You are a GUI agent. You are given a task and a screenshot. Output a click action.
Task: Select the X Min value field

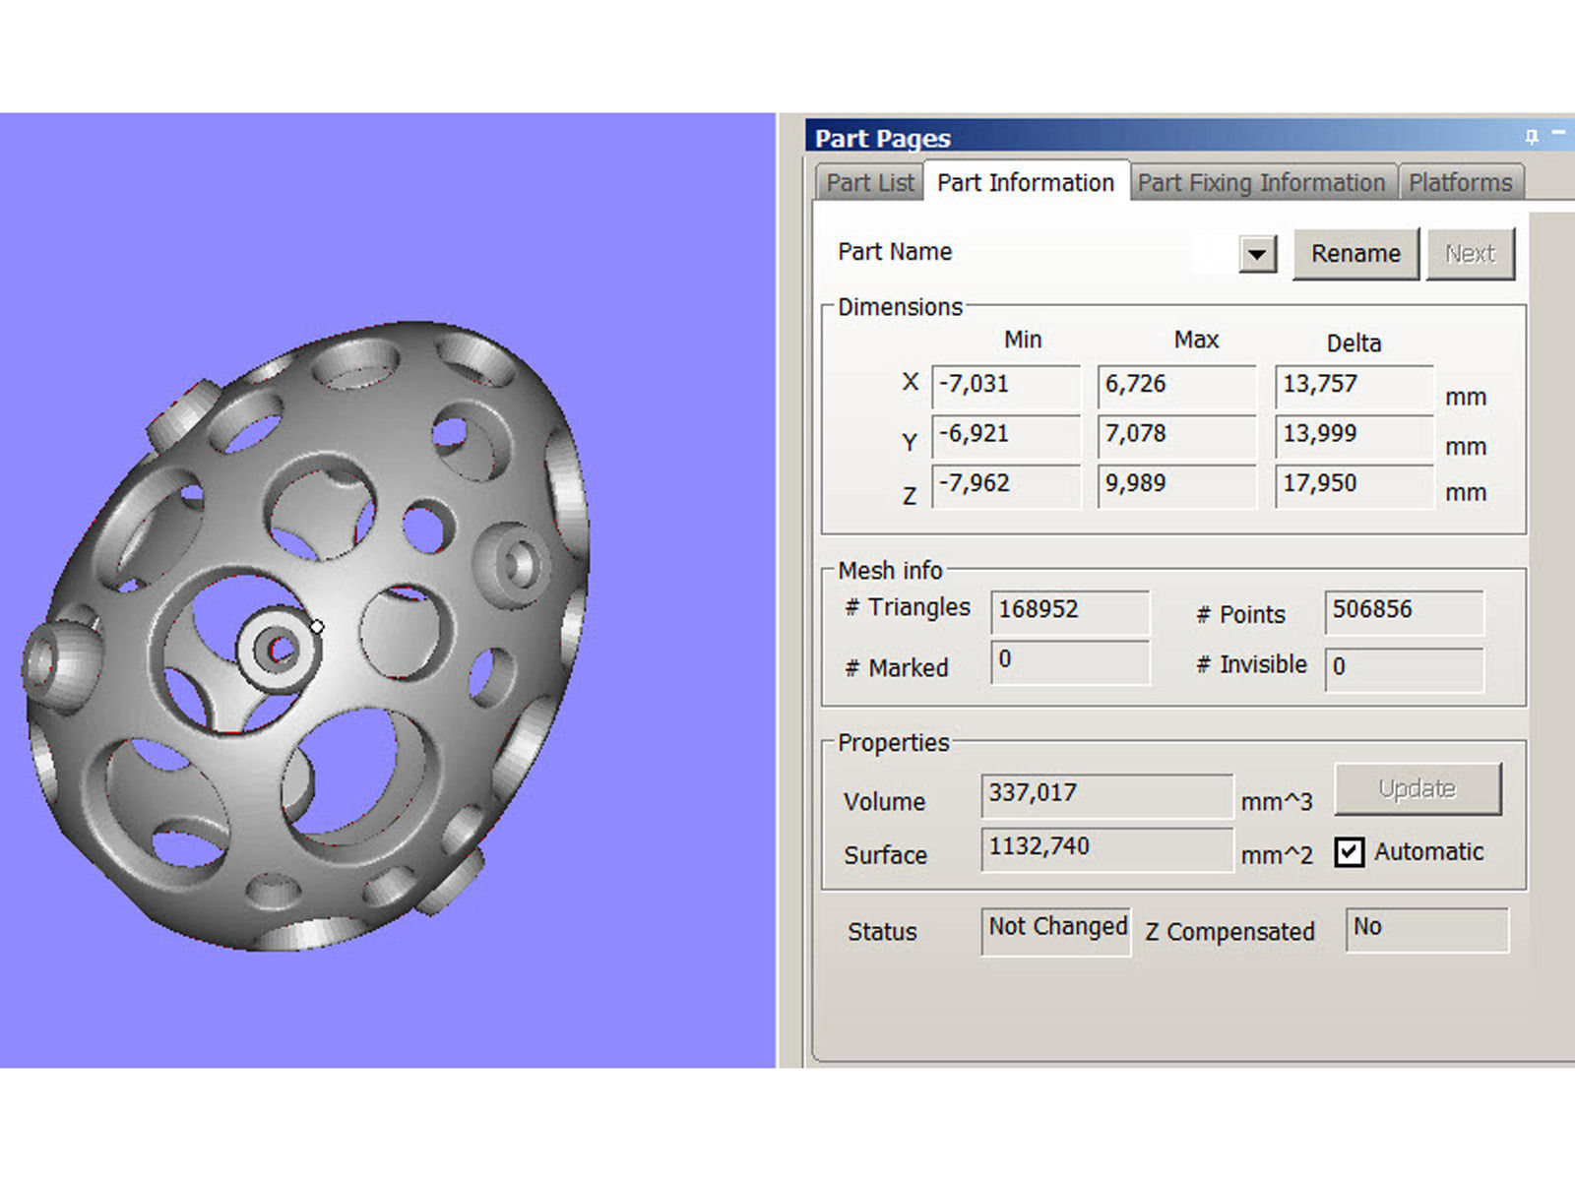[1005, 386]
